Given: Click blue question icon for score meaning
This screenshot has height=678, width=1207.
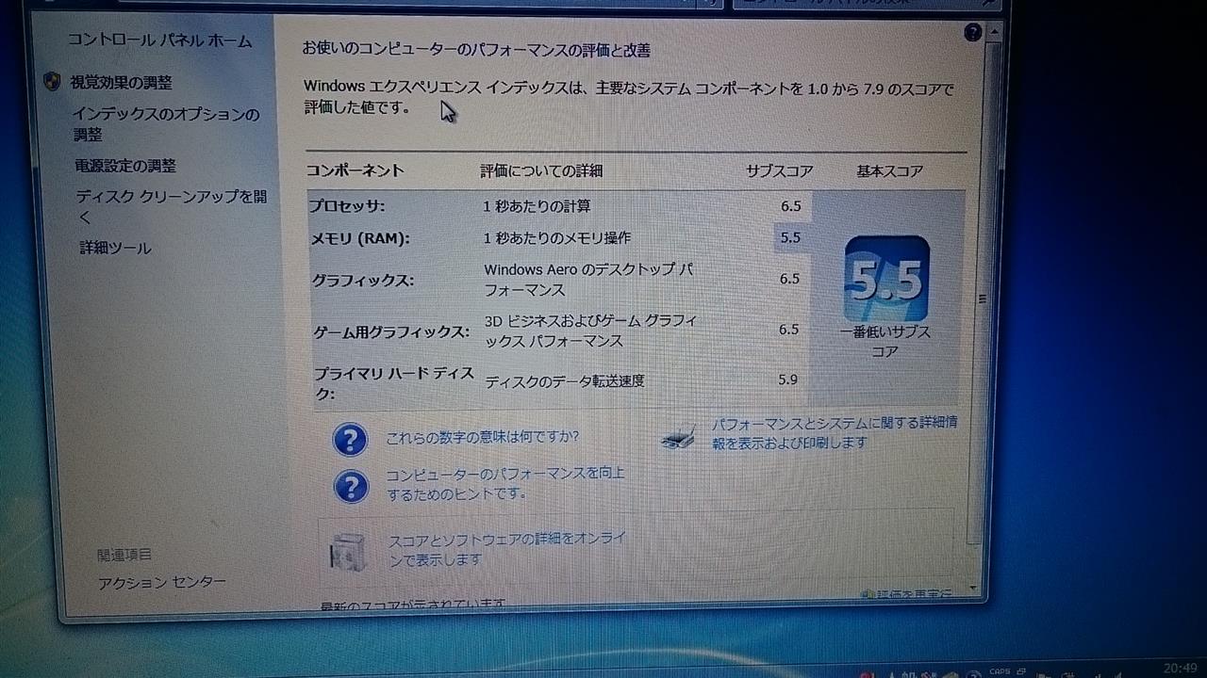Looking at the screenshot, I should (x=350, y=439).
